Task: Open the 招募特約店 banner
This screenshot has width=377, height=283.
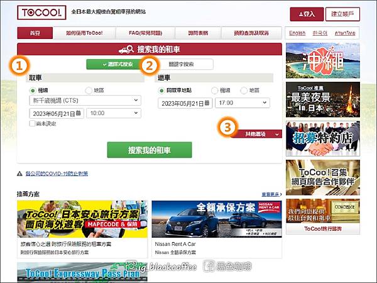Action: point(323,138)
